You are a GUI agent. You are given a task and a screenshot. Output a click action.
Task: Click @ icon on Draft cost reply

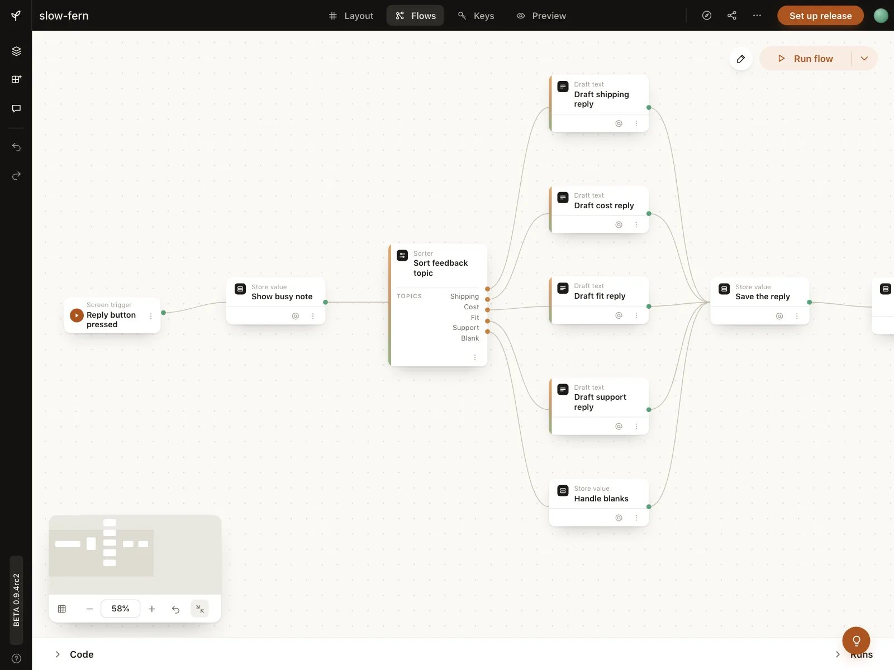619,224
